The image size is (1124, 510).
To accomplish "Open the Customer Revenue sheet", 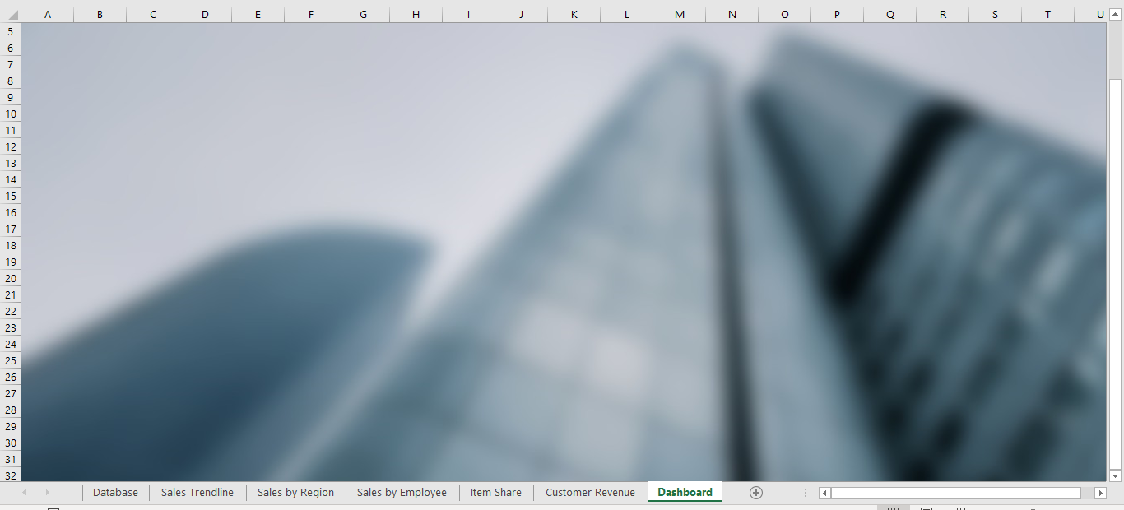I will (x=589, y=492).
